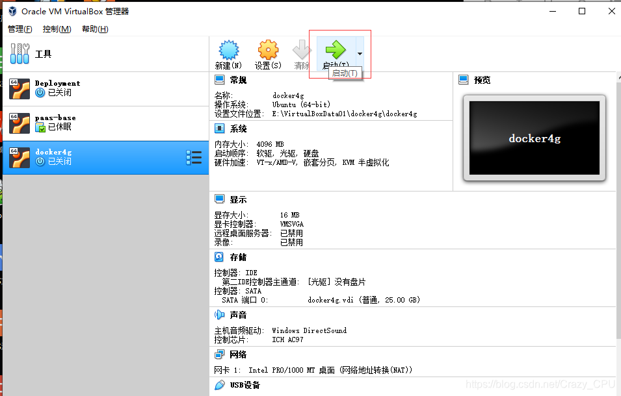
Task: Open docker4g machine tools list menu icon
Action: (194, 157)
